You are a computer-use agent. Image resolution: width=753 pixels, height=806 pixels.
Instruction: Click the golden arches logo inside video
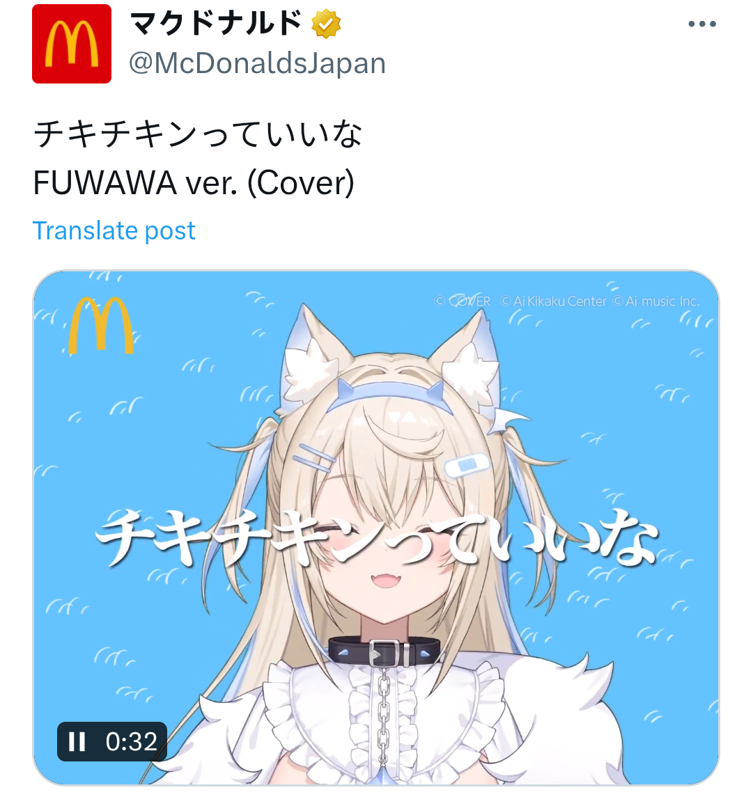coord(101,325)
